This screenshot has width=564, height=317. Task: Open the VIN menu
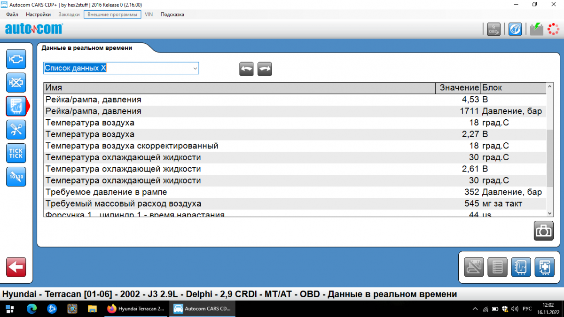coord(149,14)
